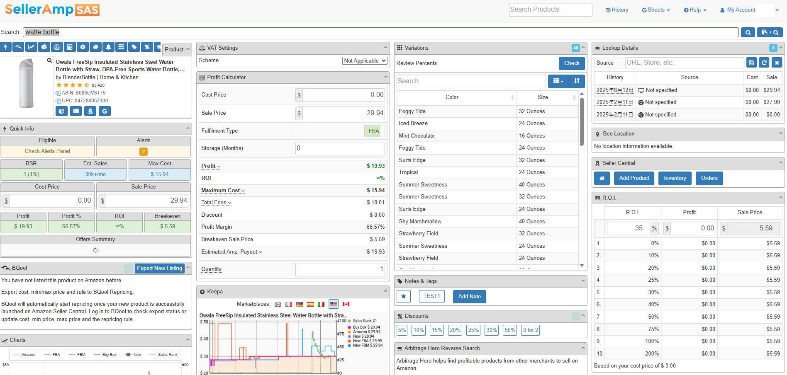This screenshot has height=375, width=787.
Task: Click the search magnifier button beside search bar
Action: click(748, 32)
